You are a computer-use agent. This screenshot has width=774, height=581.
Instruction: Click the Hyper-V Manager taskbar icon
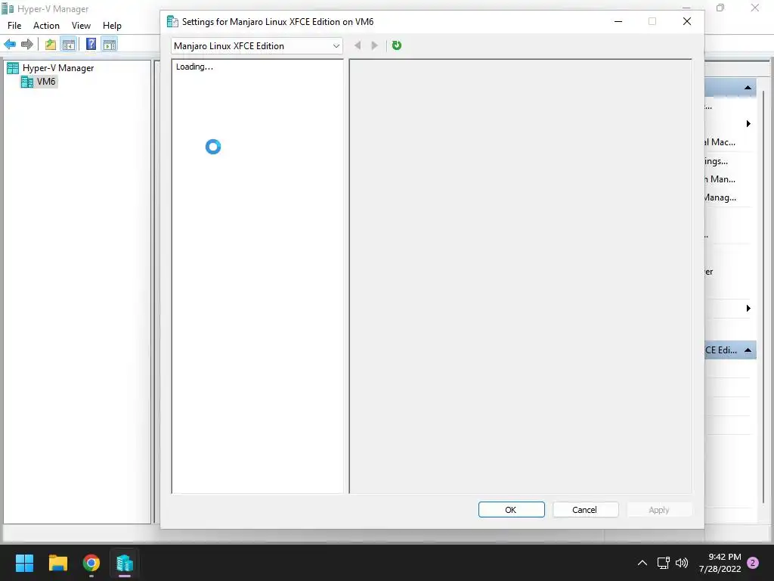[x=125, y=563]
